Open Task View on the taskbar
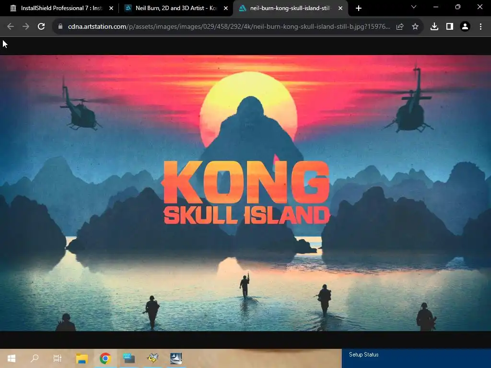Image resolution: width=491 pixels, height=368 pixels. [x=58, y=358]
